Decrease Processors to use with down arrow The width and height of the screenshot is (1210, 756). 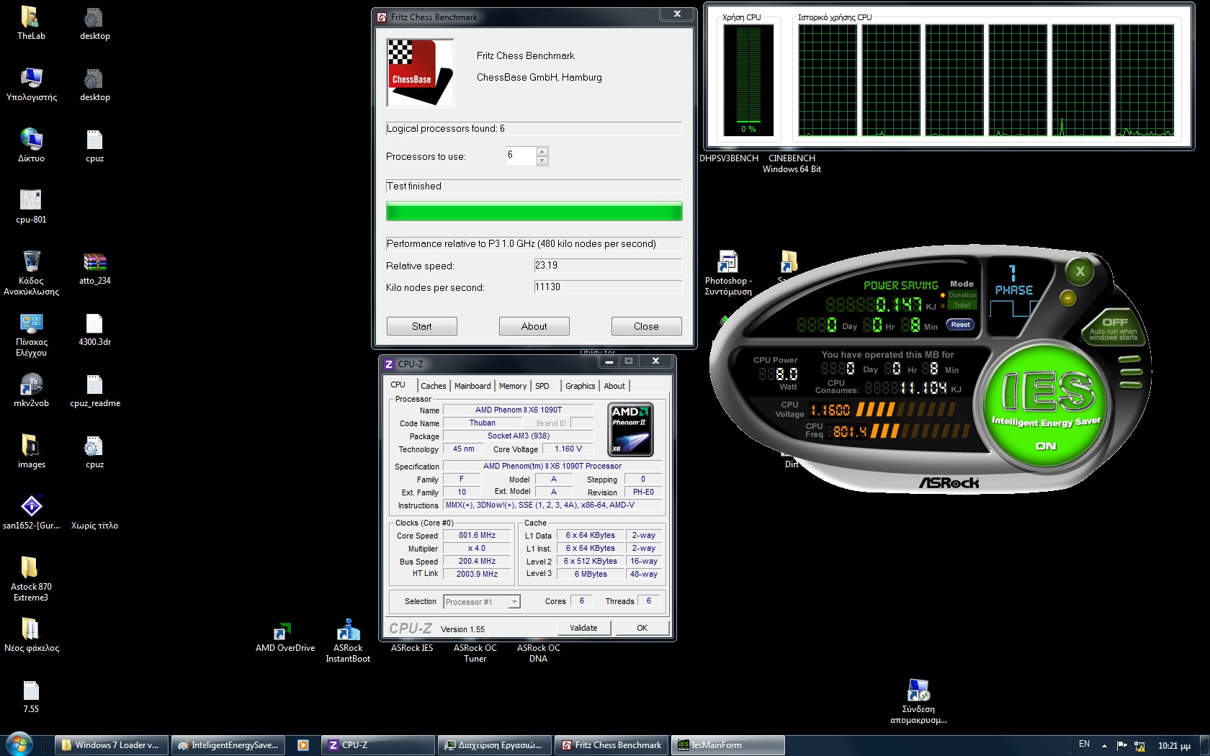tap(542, 161)
